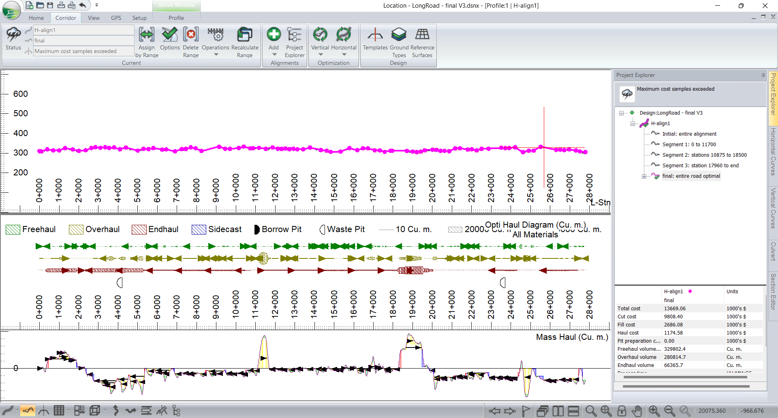Undo the last action with the arrow icon
778x418 pixels.
(x=83, y=5)
